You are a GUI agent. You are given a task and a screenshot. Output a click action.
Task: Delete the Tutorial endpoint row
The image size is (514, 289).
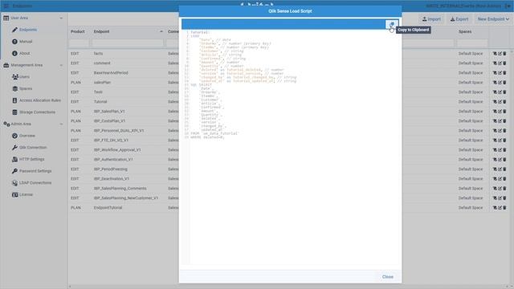coord(505,102)
